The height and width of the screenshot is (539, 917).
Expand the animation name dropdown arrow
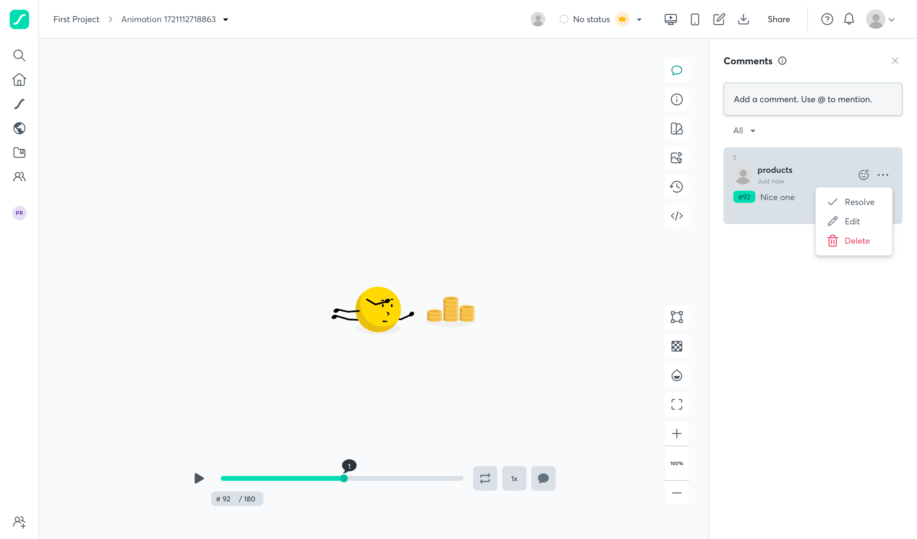tap(225, 19)
